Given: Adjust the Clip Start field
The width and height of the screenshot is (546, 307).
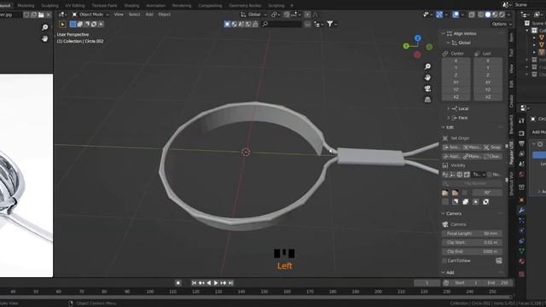Looking at the screenshot, I should click(x=472, y=242).
